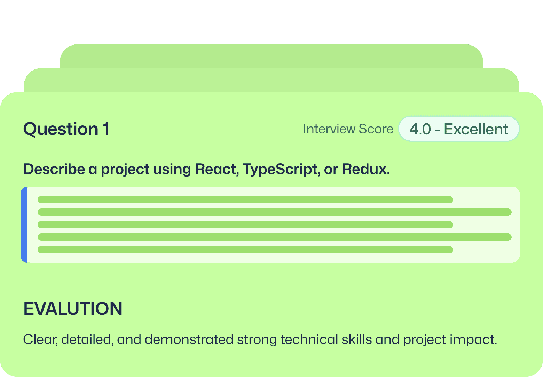Viewport: 543px width, 377px height.
Task: Click the word "demonstrated" in the evaluation text
Action: pyautogui.click(x=189, y=339)
